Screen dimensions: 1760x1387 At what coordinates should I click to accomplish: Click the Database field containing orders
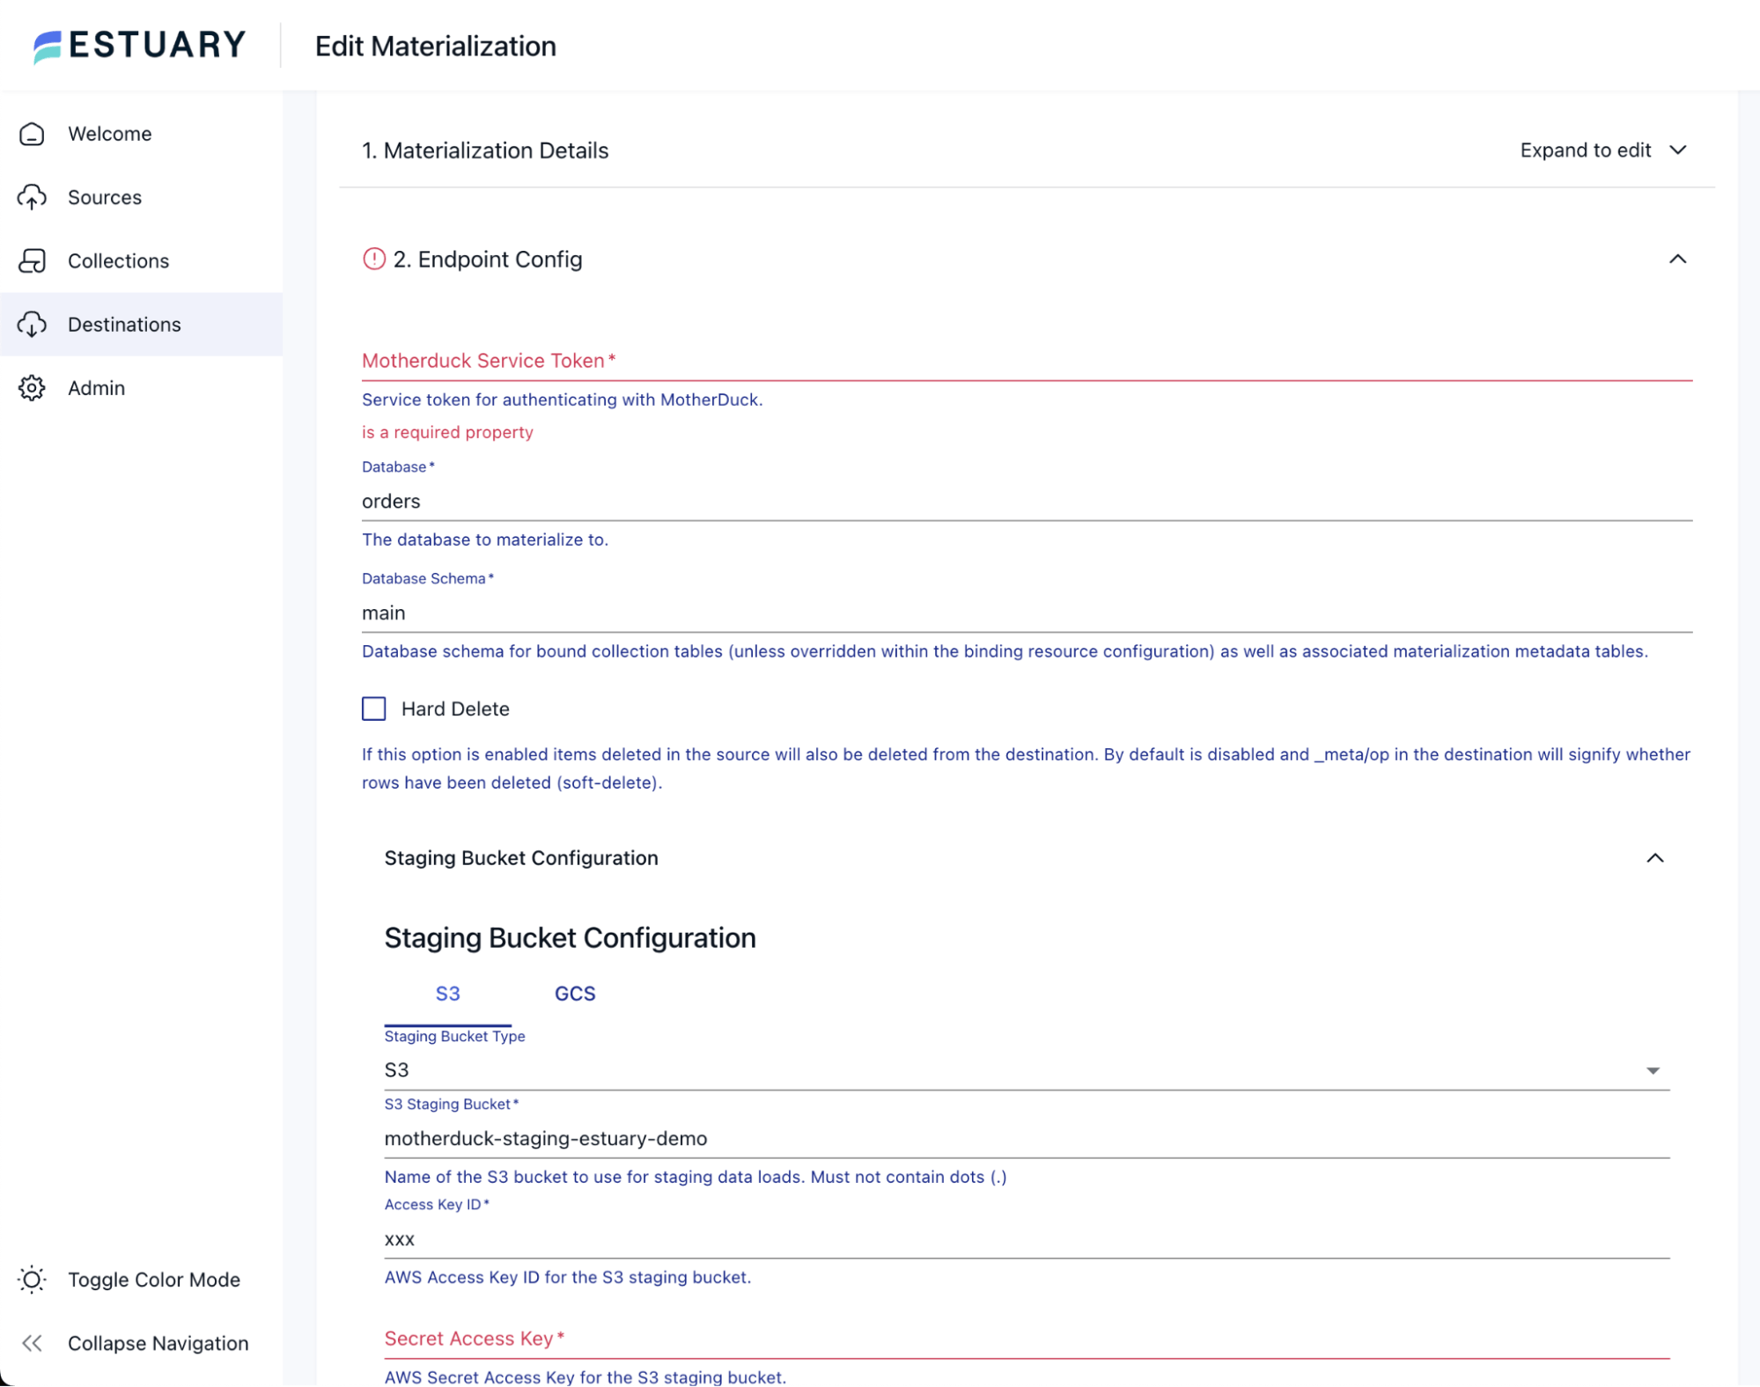[x=1027, y=502]
